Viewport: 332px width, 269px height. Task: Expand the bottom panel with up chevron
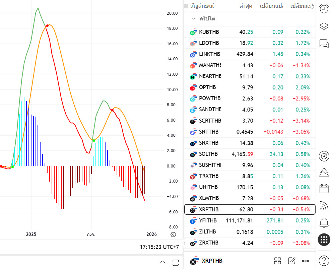pyautogui.click(x=162, y=262)
